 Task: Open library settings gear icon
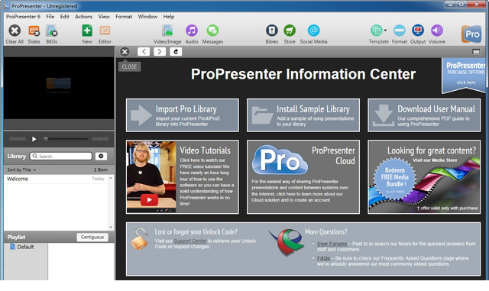tap(101, 156)
